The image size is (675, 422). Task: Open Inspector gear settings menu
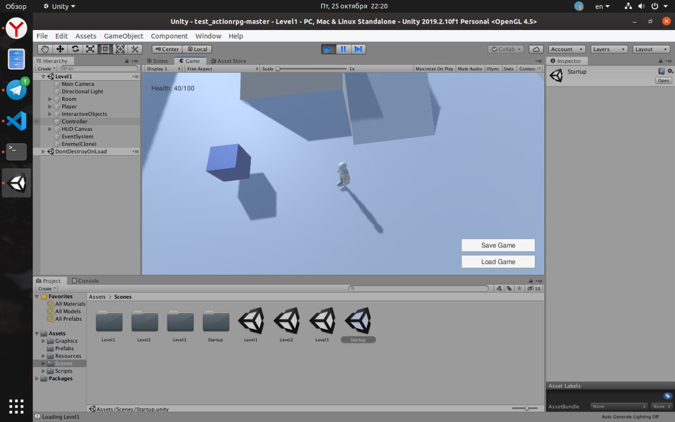pyautogui.click(x=670, y=71)
